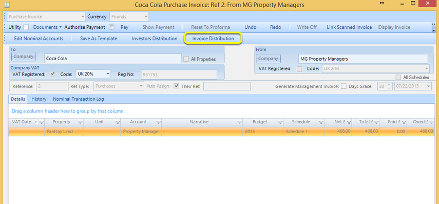Click Save As Template

click(99, 39)
